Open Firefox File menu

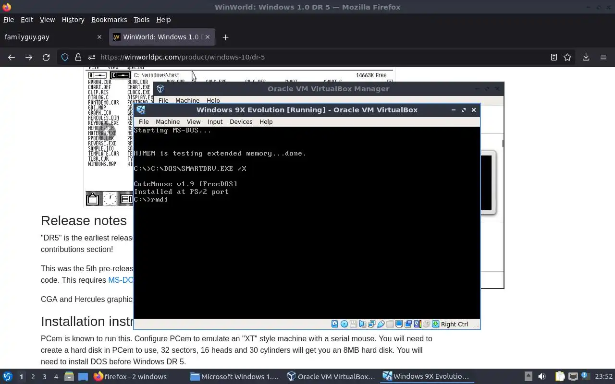click(x=9, y=20)
